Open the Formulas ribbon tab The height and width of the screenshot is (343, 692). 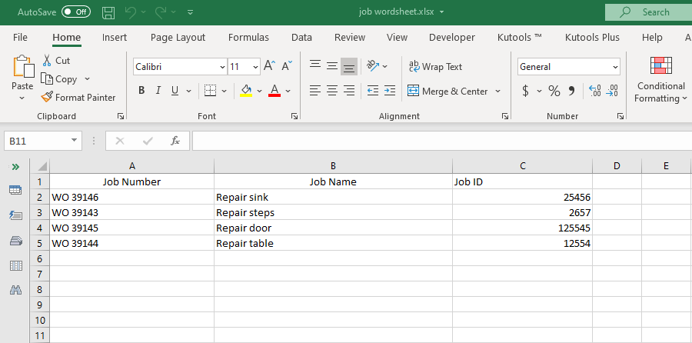[x=248, y=38]
